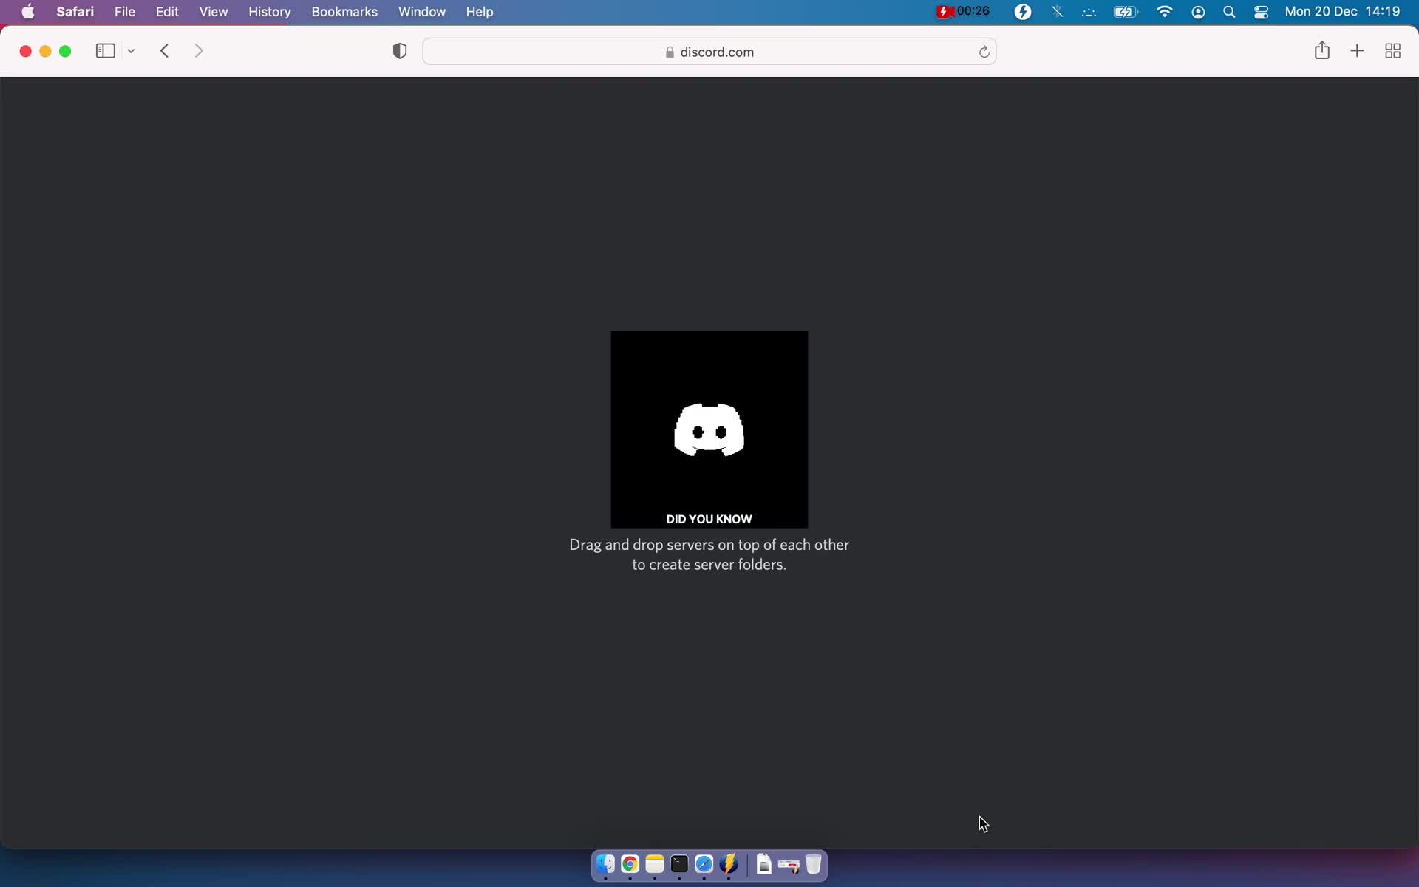Image resolution: width=1419 pixels, height=887 pixels.
Task: Open the History menu
Action: (270, 12)
